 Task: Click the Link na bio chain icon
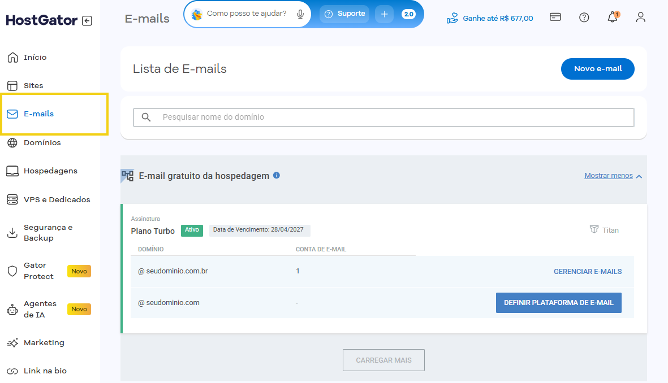(x=12, y=371)
